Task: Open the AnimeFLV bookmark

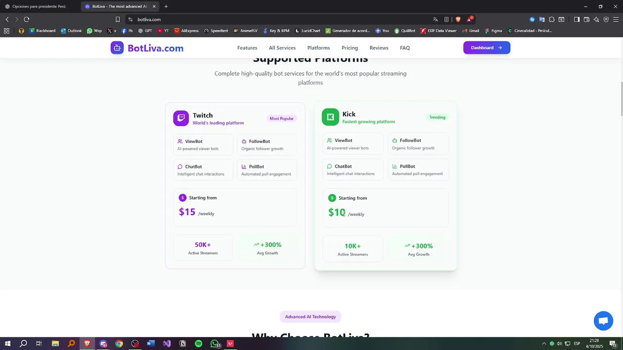Action: (x=245, y=31)
